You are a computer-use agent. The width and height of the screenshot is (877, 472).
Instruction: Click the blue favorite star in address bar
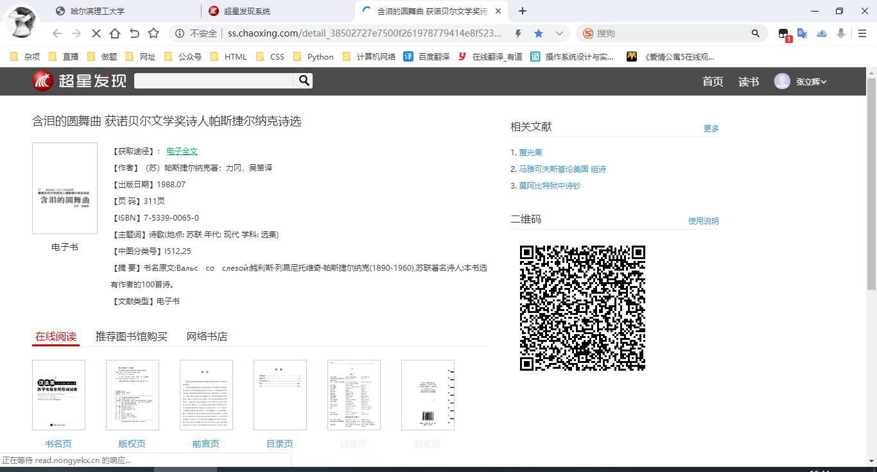click(539, 33)
